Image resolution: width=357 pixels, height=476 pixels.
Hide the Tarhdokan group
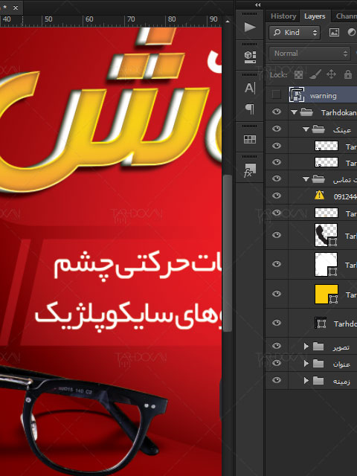pos(276,112)
